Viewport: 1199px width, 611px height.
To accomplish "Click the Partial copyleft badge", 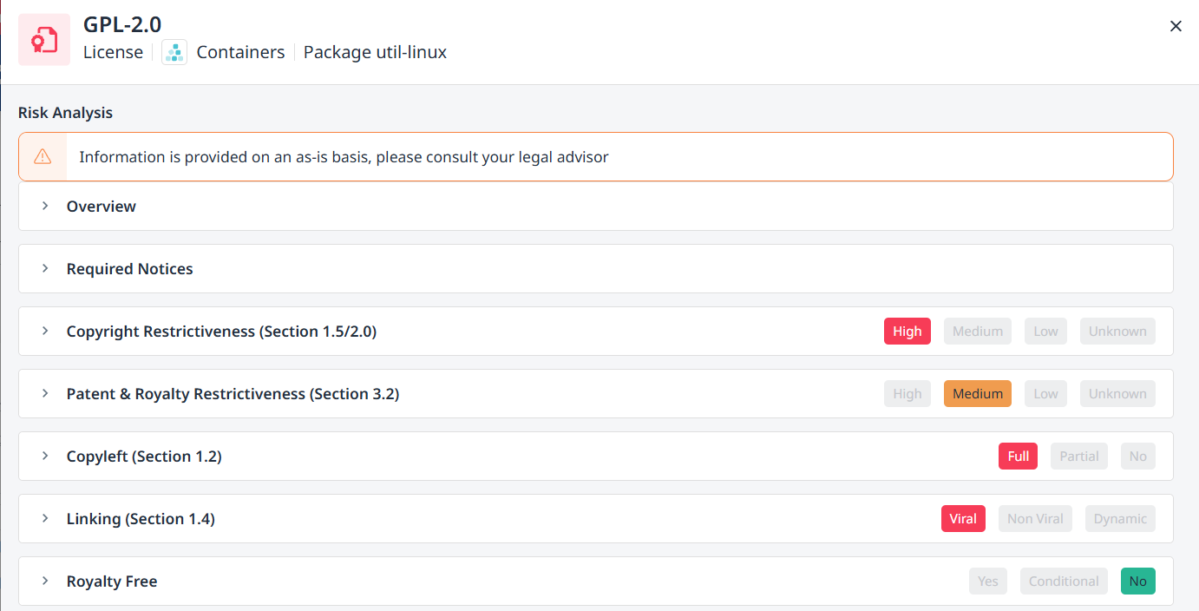I will coord(1078,457).
